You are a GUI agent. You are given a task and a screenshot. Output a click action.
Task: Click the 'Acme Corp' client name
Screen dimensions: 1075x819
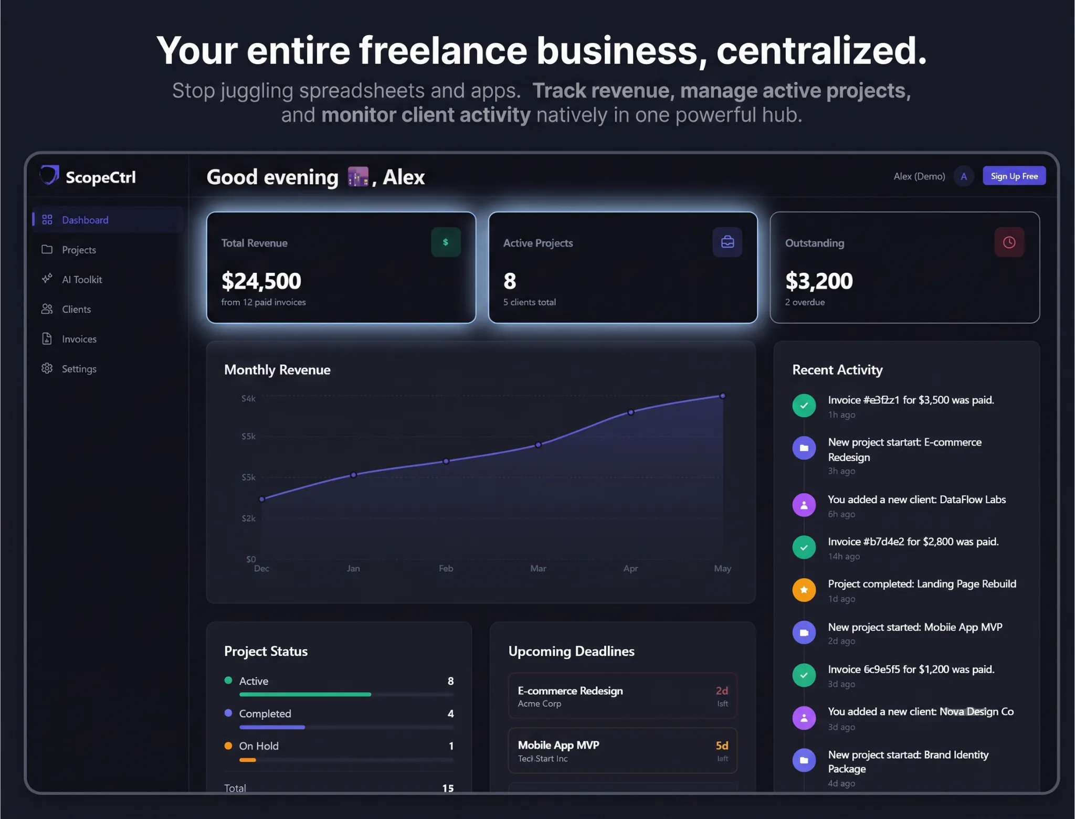539,704
